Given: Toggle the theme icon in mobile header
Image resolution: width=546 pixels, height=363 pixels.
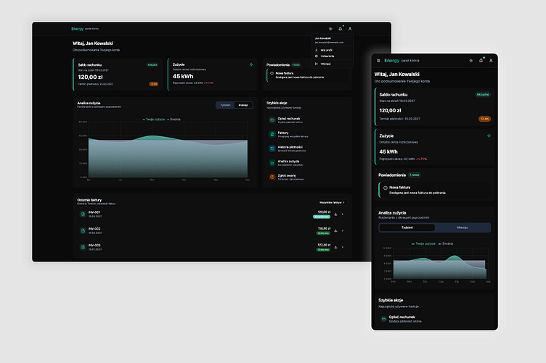Looking at the screenshot, I should (471, 60).
